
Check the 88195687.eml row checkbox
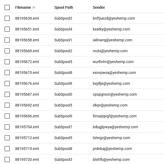click(7, 94)
